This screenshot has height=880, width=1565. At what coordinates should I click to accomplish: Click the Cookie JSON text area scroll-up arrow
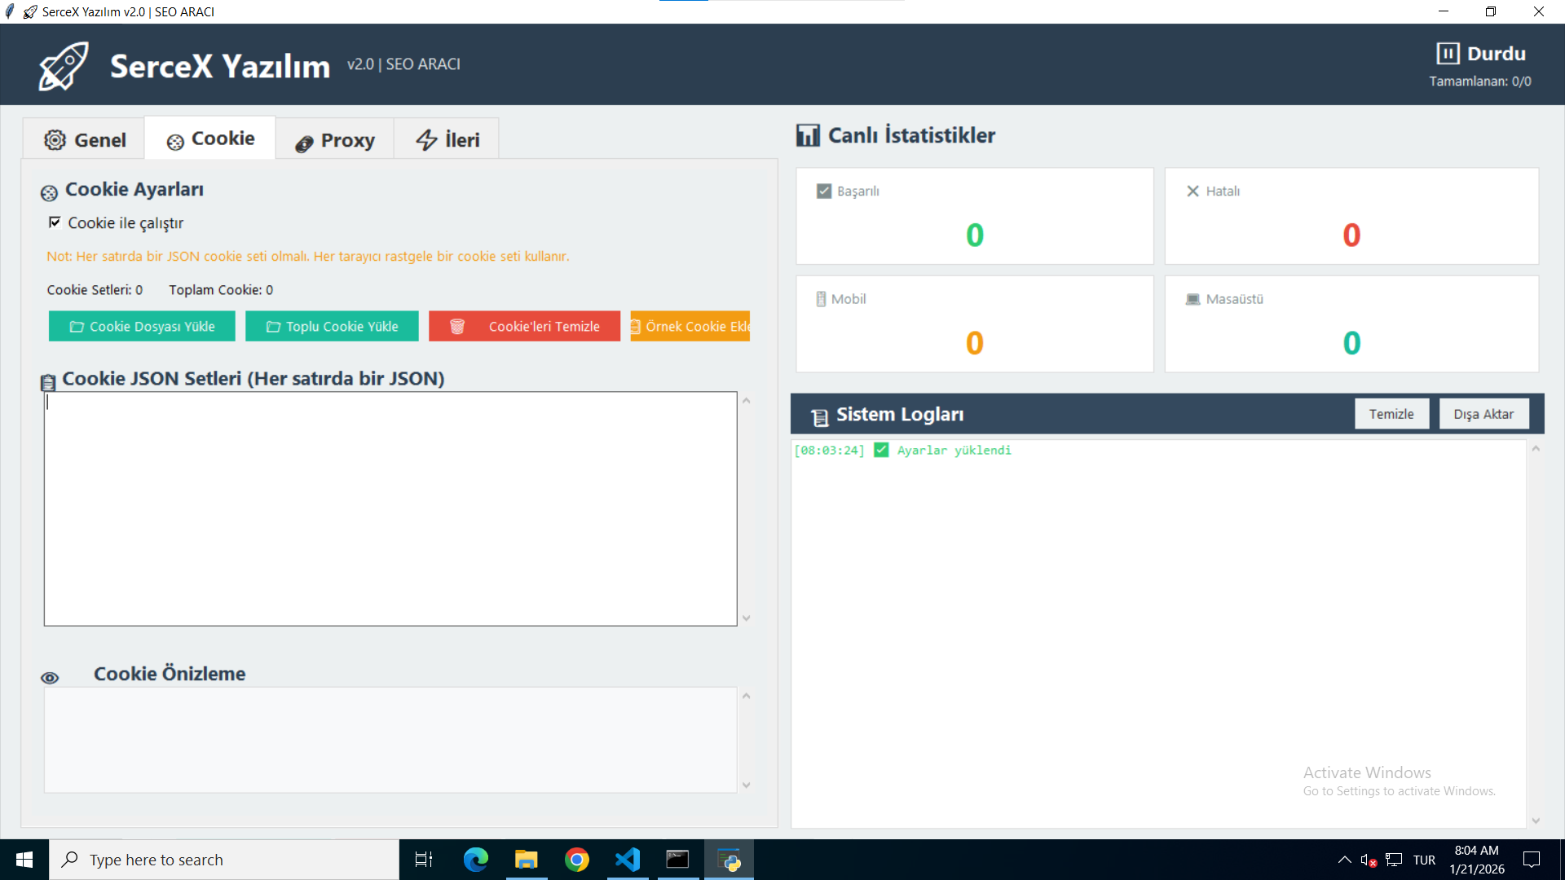tap(746, 401)
